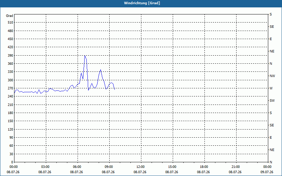Viewport: 282px width, 176px height.
Task: Click the end point of blue wind line
Action: tap(115, 89)
